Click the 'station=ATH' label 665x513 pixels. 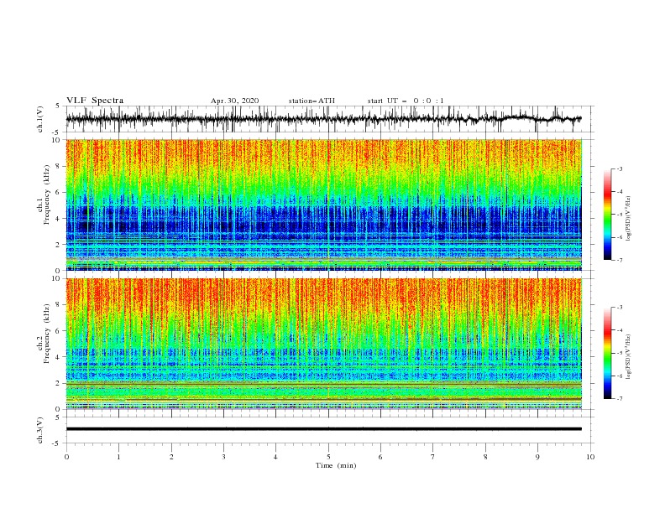pos(312,101)
